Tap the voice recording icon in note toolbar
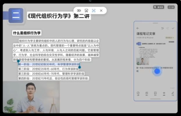The width and height of the screenshot is (181, 116). click(164, 94)
